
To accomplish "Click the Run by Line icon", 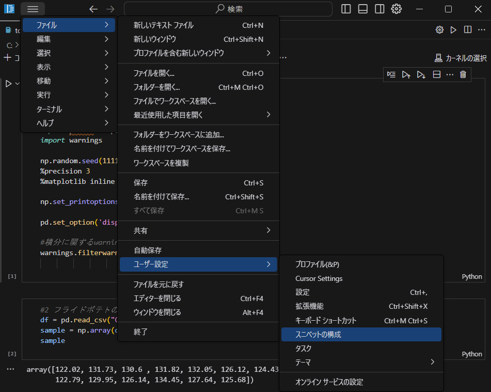I will tap(392, 74).
